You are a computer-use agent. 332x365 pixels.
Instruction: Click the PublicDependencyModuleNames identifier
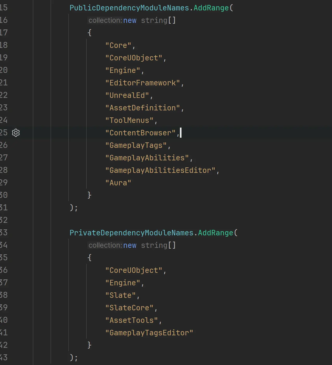pos(129,8)
